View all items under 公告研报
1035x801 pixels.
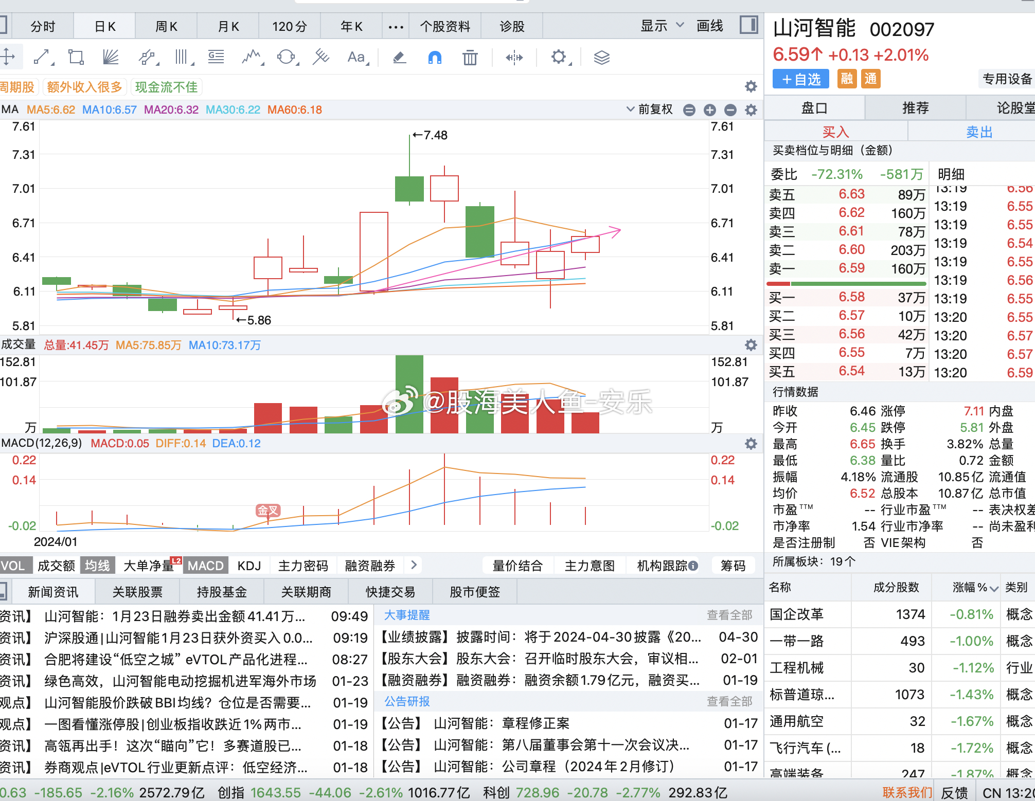point(729,701)
